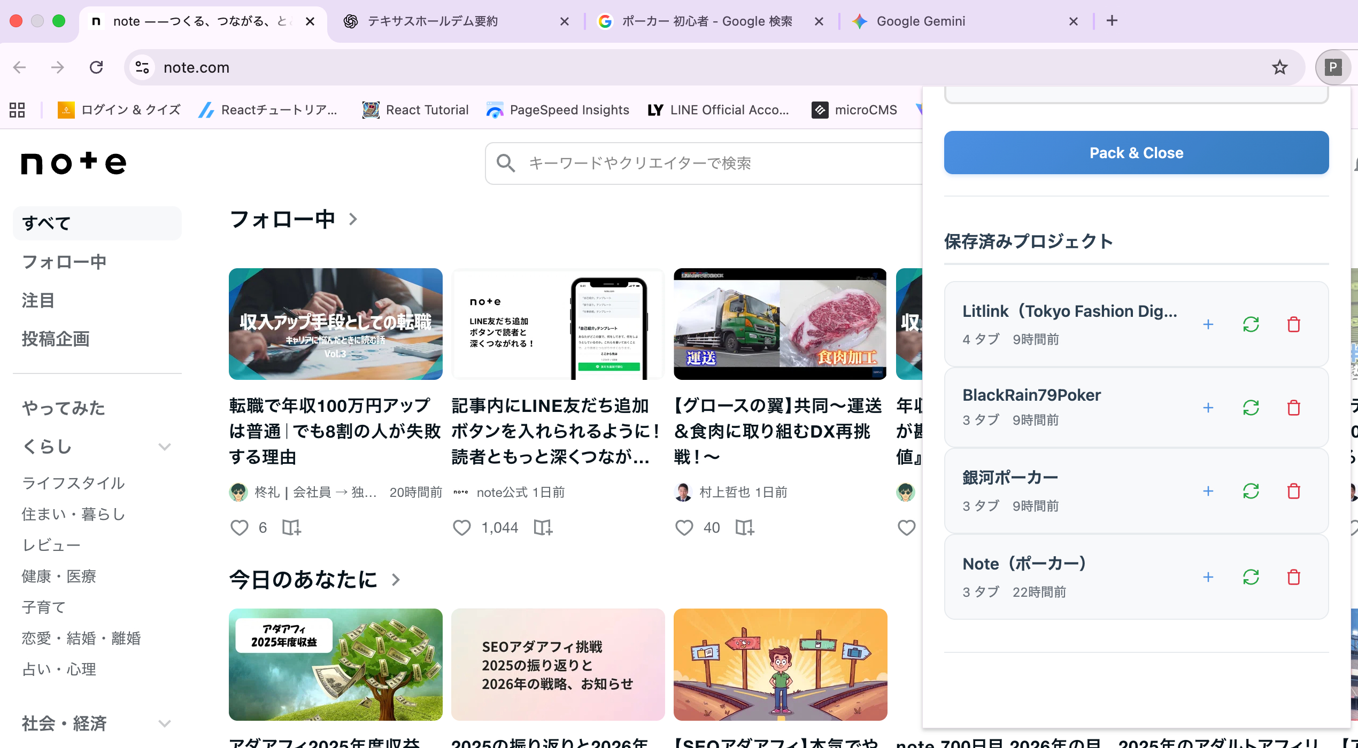Screen dimensions: 1358x748
Task: Expand the くらし category chevron
Action: tap(164, 447)
